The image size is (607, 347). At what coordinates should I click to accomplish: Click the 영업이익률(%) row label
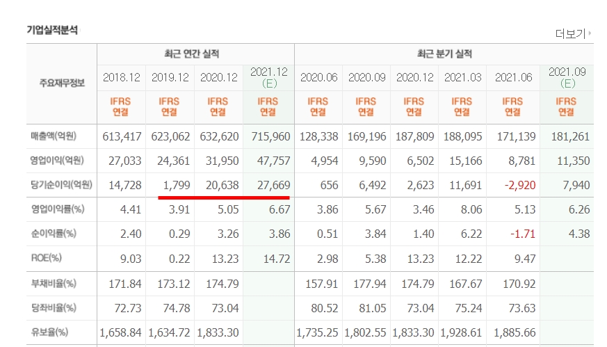pos(57,209)
